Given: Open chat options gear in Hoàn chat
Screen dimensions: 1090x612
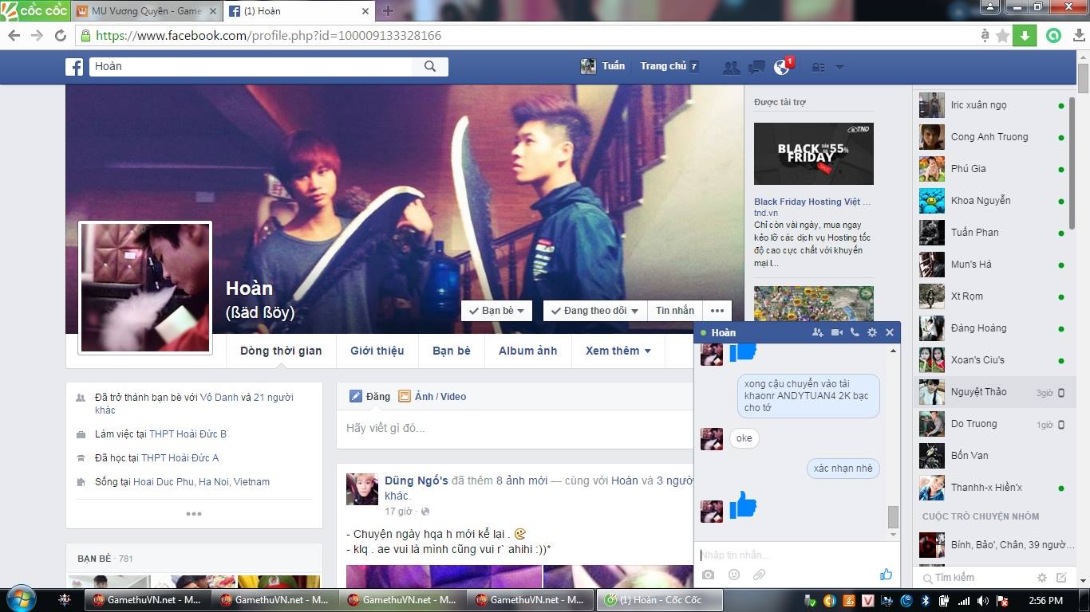Looking at the screenshot, I should (872, 332).
